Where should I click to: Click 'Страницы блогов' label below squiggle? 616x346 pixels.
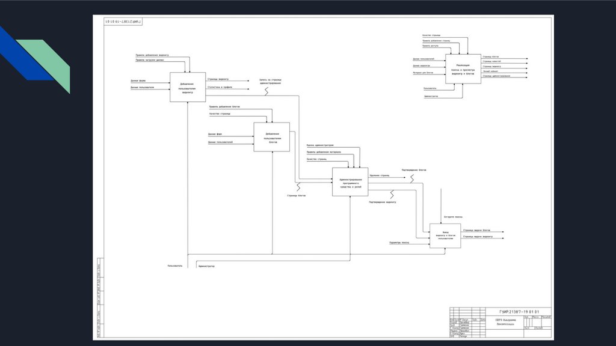(296, 195)
